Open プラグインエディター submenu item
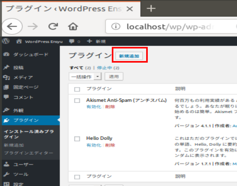Image resolution: width=237 pixels, height=186 pixels. (x=29, y=153)
